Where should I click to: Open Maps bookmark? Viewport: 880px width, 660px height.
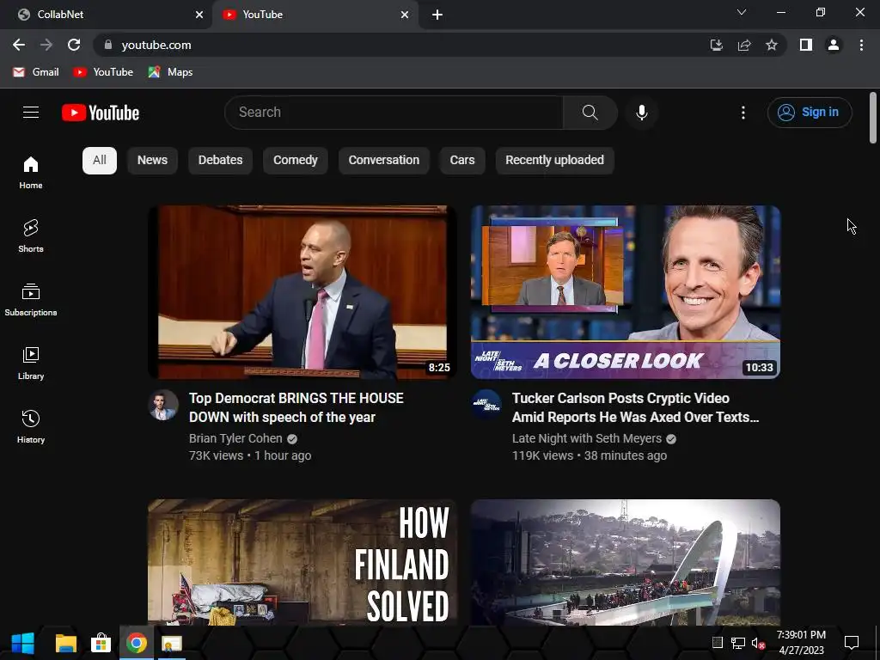[x=171, y=72]
